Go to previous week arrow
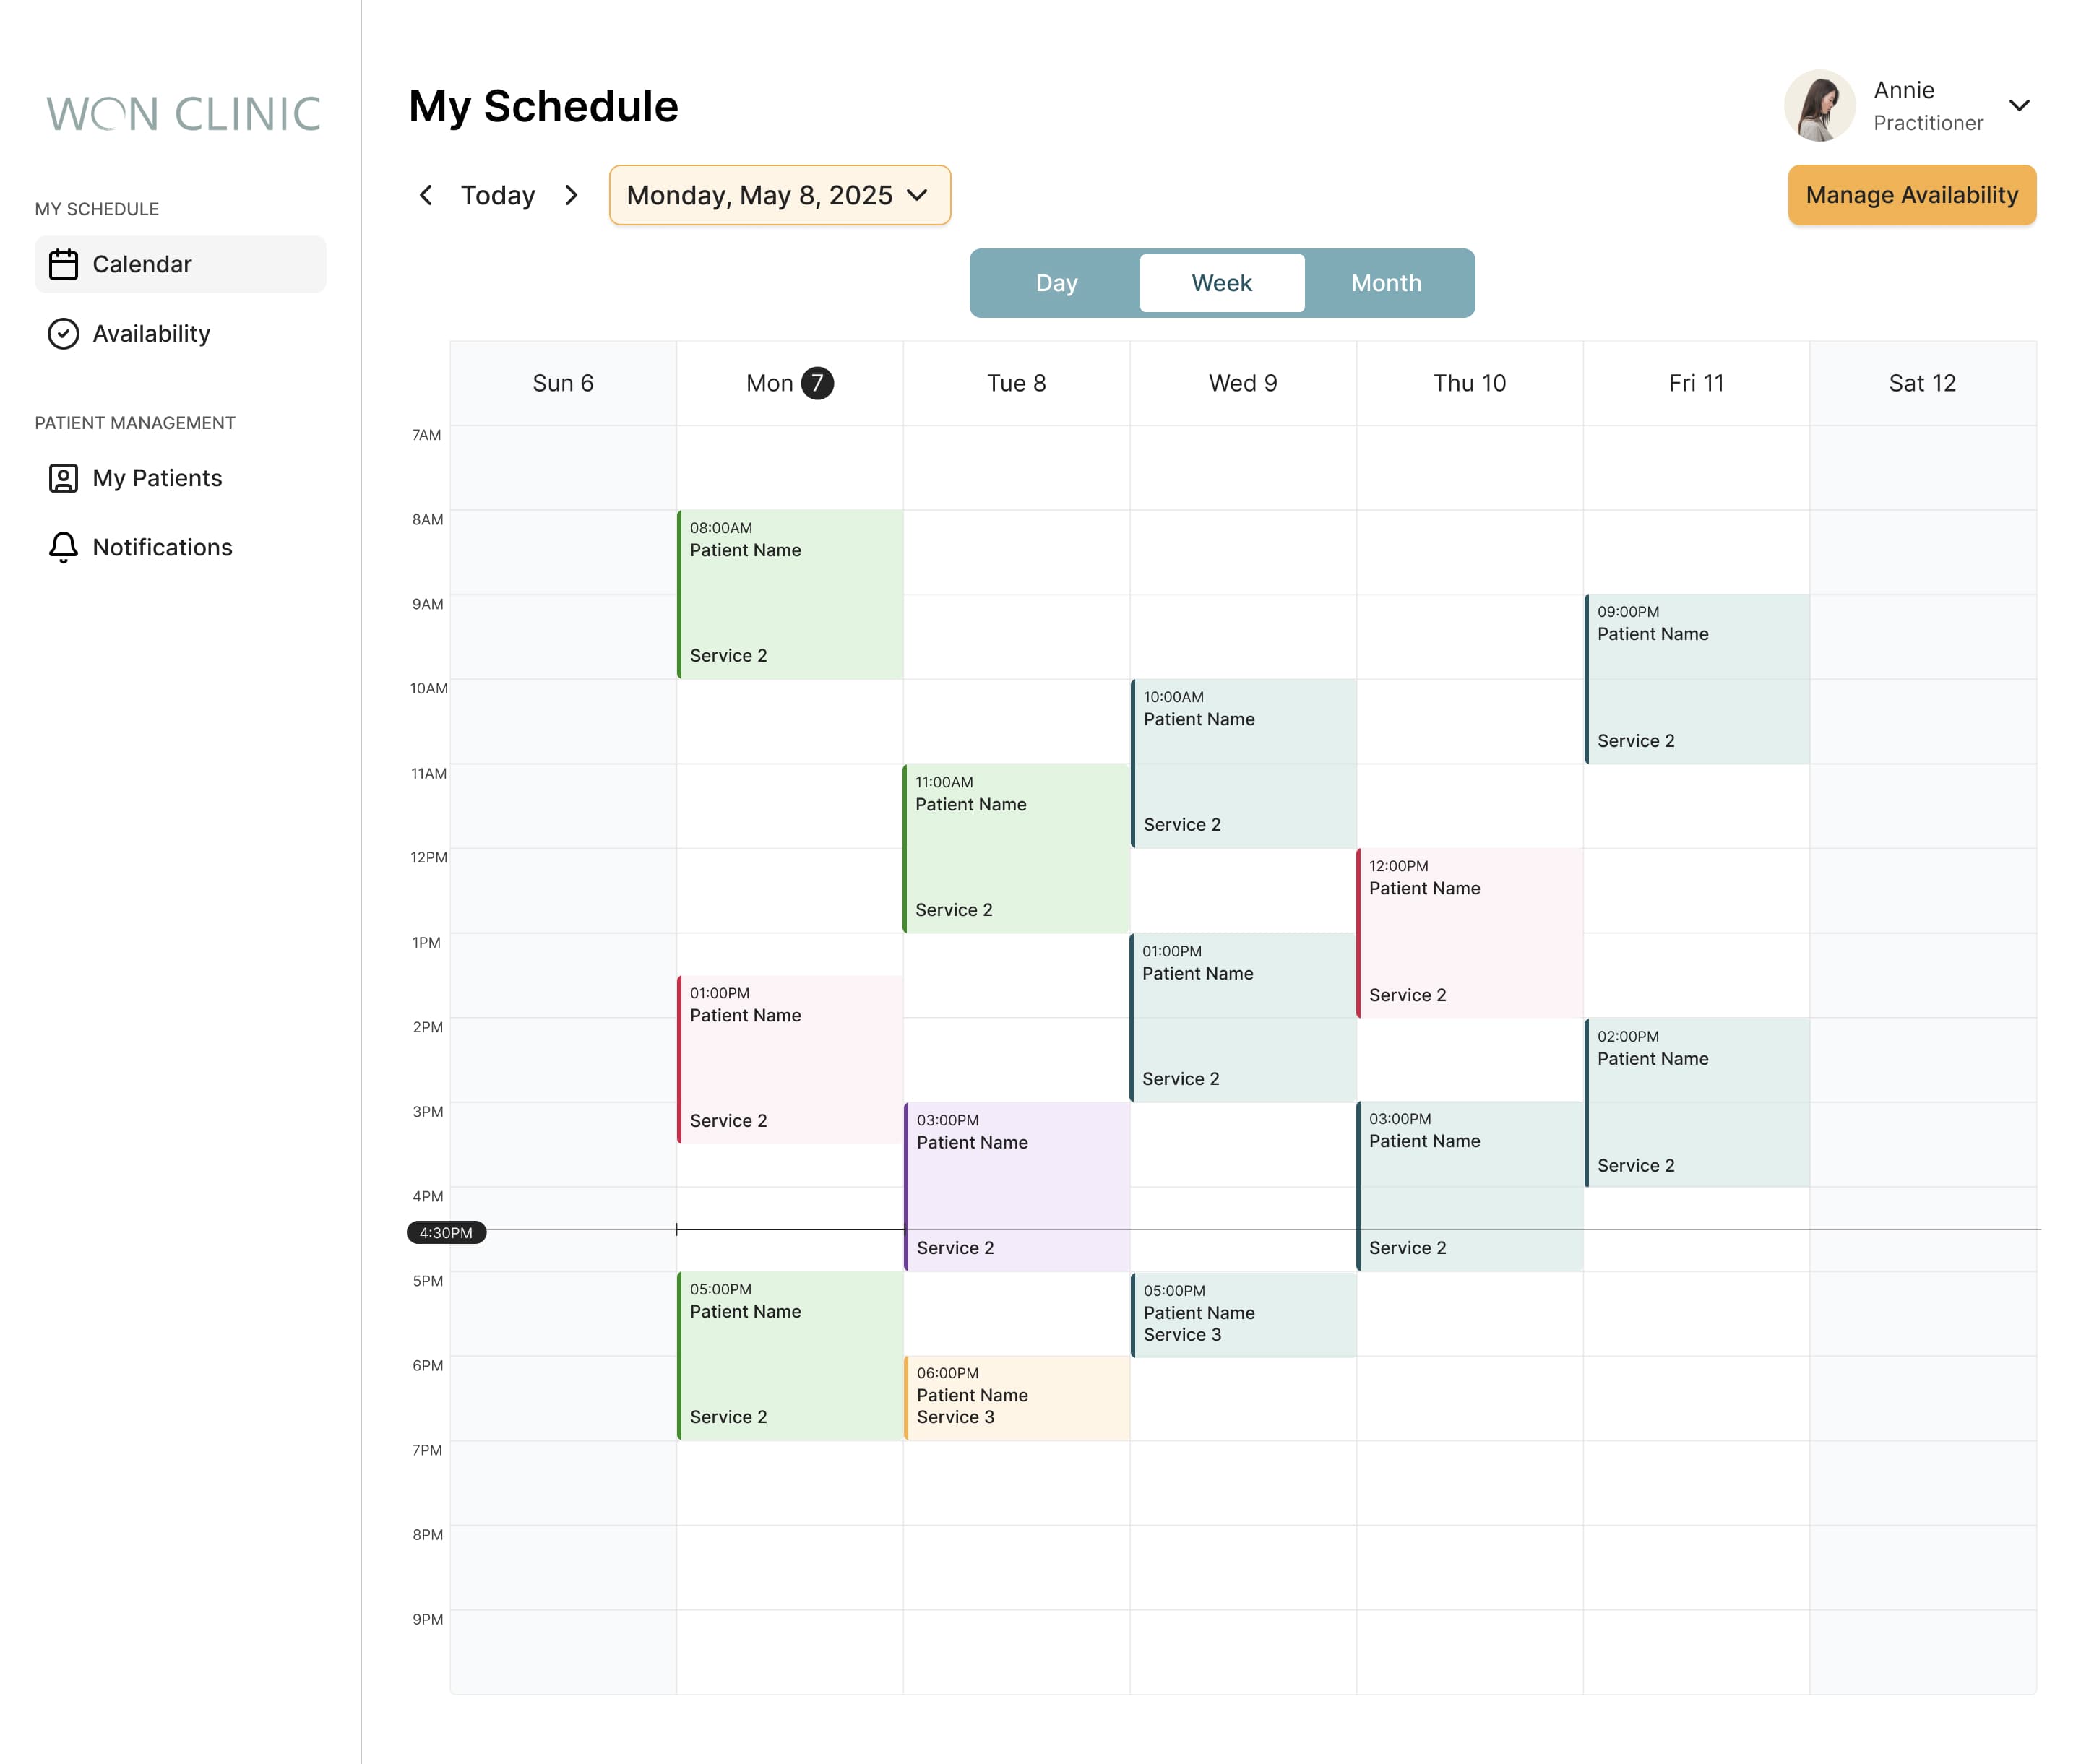The image size is (2081, 1764). (x=426, y=195)
